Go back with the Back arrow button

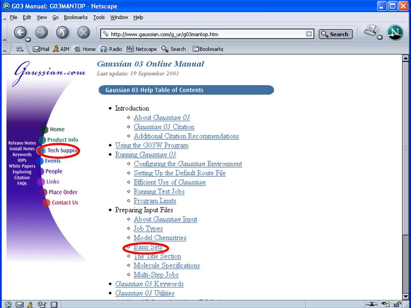point(20,33)
